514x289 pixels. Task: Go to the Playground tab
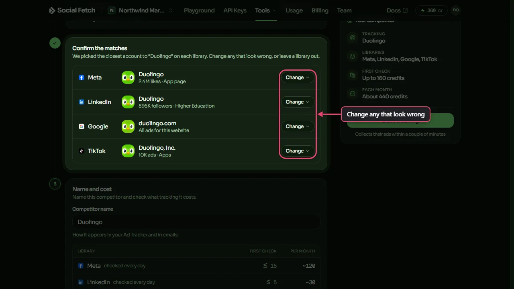click(199, 10)
